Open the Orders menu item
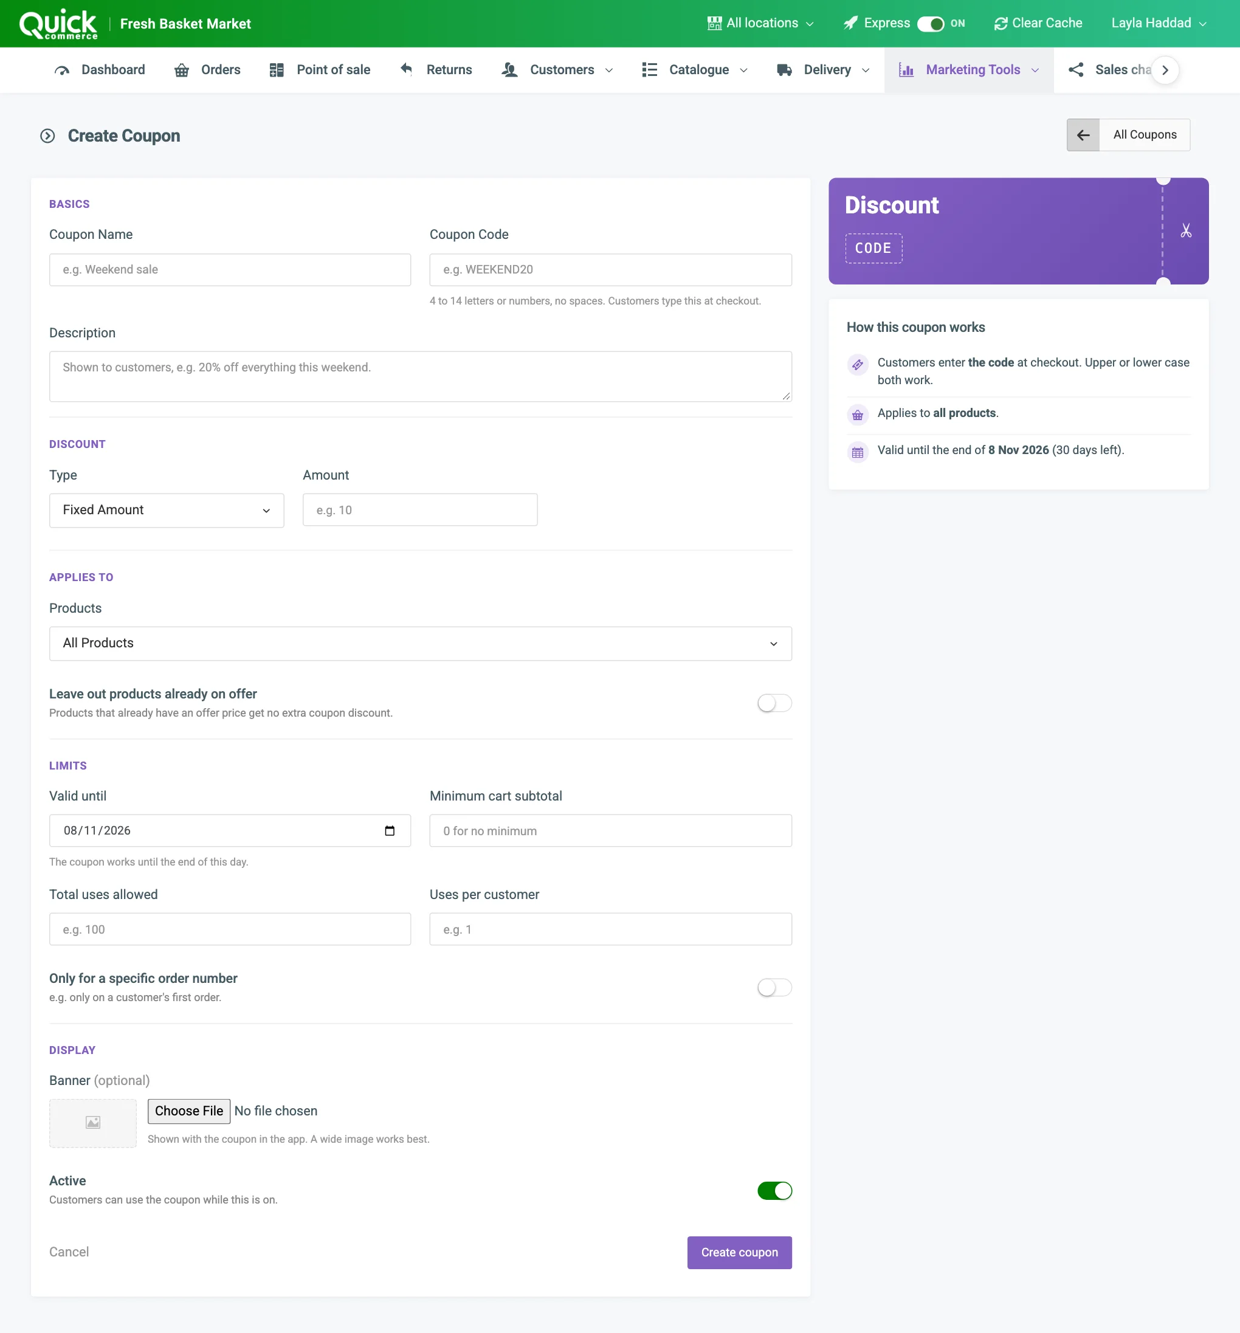The image size is (1240, 1333). click(x=207, y=70)
